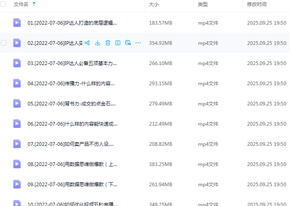Click the AI document icon on file 02

128,43
